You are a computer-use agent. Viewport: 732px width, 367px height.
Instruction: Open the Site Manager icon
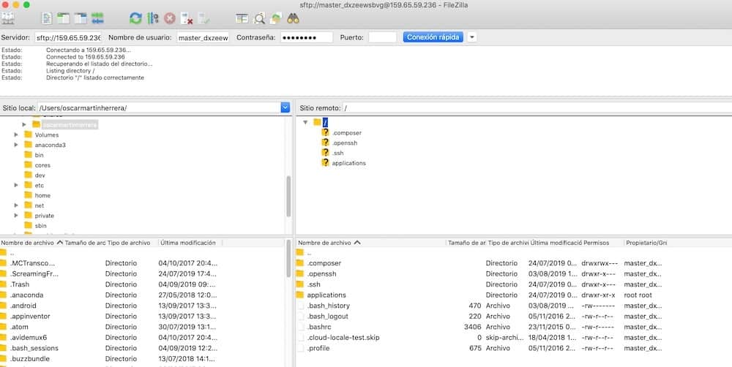[8, 18]
